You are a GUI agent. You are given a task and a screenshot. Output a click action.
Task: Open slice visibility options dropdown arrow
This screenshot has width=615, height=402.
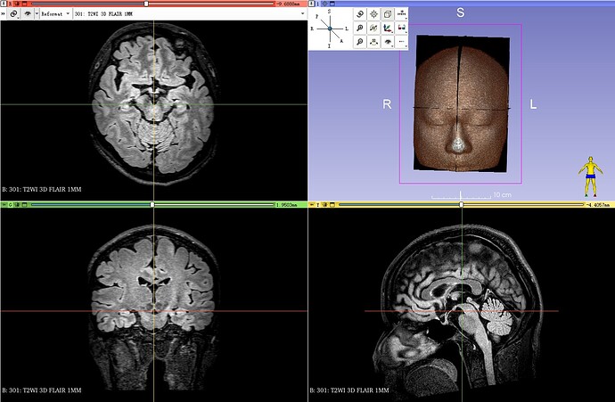click(x=37, y=13)
